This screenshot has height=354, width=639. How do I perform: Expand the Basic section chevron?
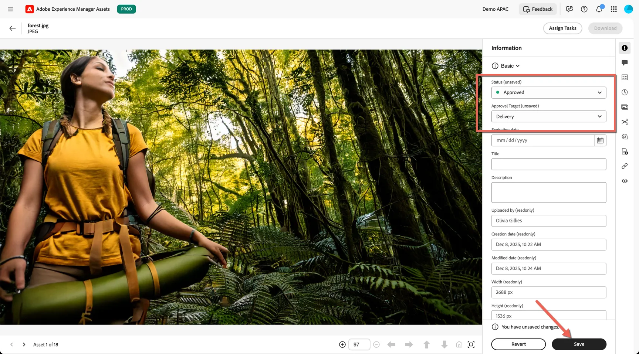point(518,66)
